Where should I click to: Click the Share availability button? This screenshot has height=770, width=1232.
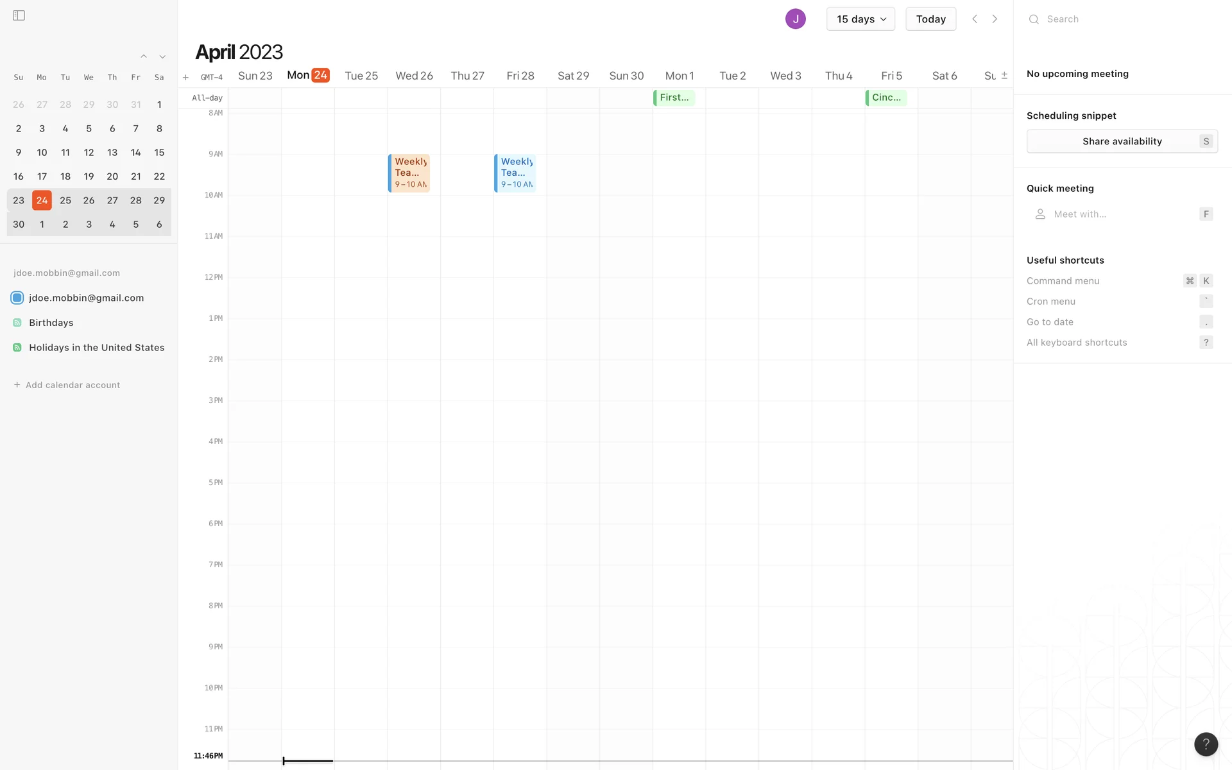1122,141
